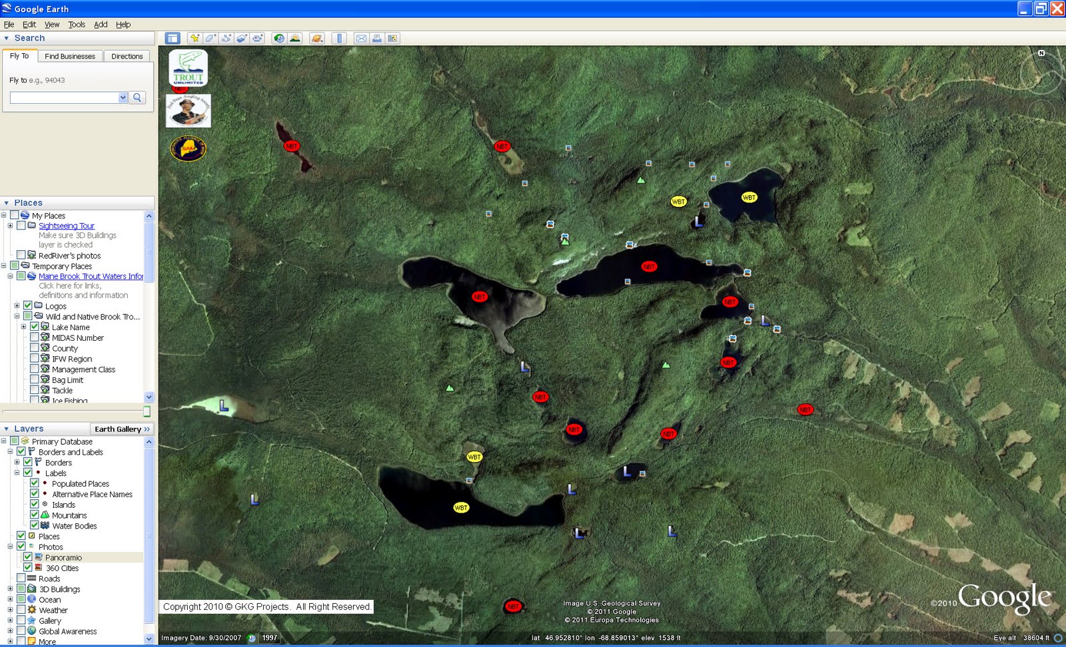This screenshot has width=1066, height=647.
Task: Open the Tools menu
Action: 76,24
